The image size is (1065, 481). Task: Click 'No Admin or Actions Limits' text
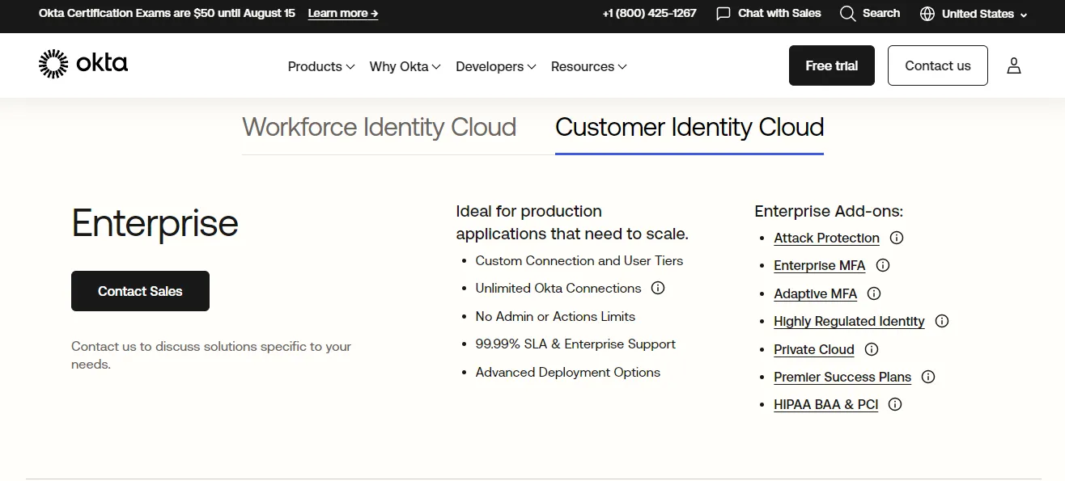555,316
